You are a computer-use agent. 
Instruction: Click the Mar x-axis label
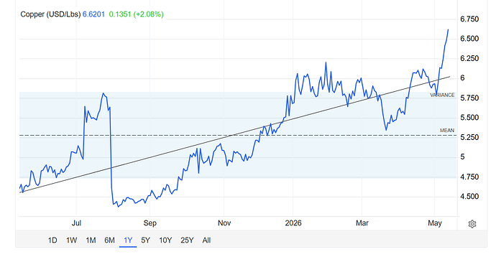click(x=362, y=223)
